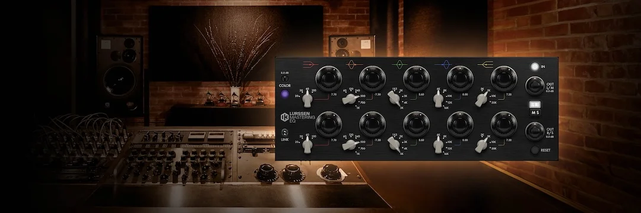Click the OUT R/S output level knob
Screen dimensions: 641x213
tap(535, 131)
